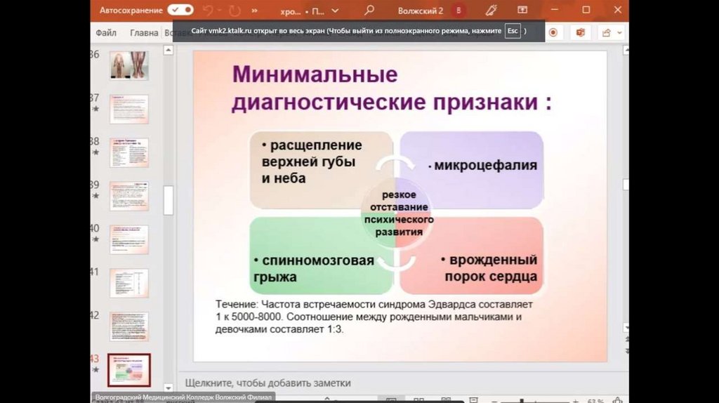Click the Undo arrow in title bar
Screen dimensions: 719x403
207,11
